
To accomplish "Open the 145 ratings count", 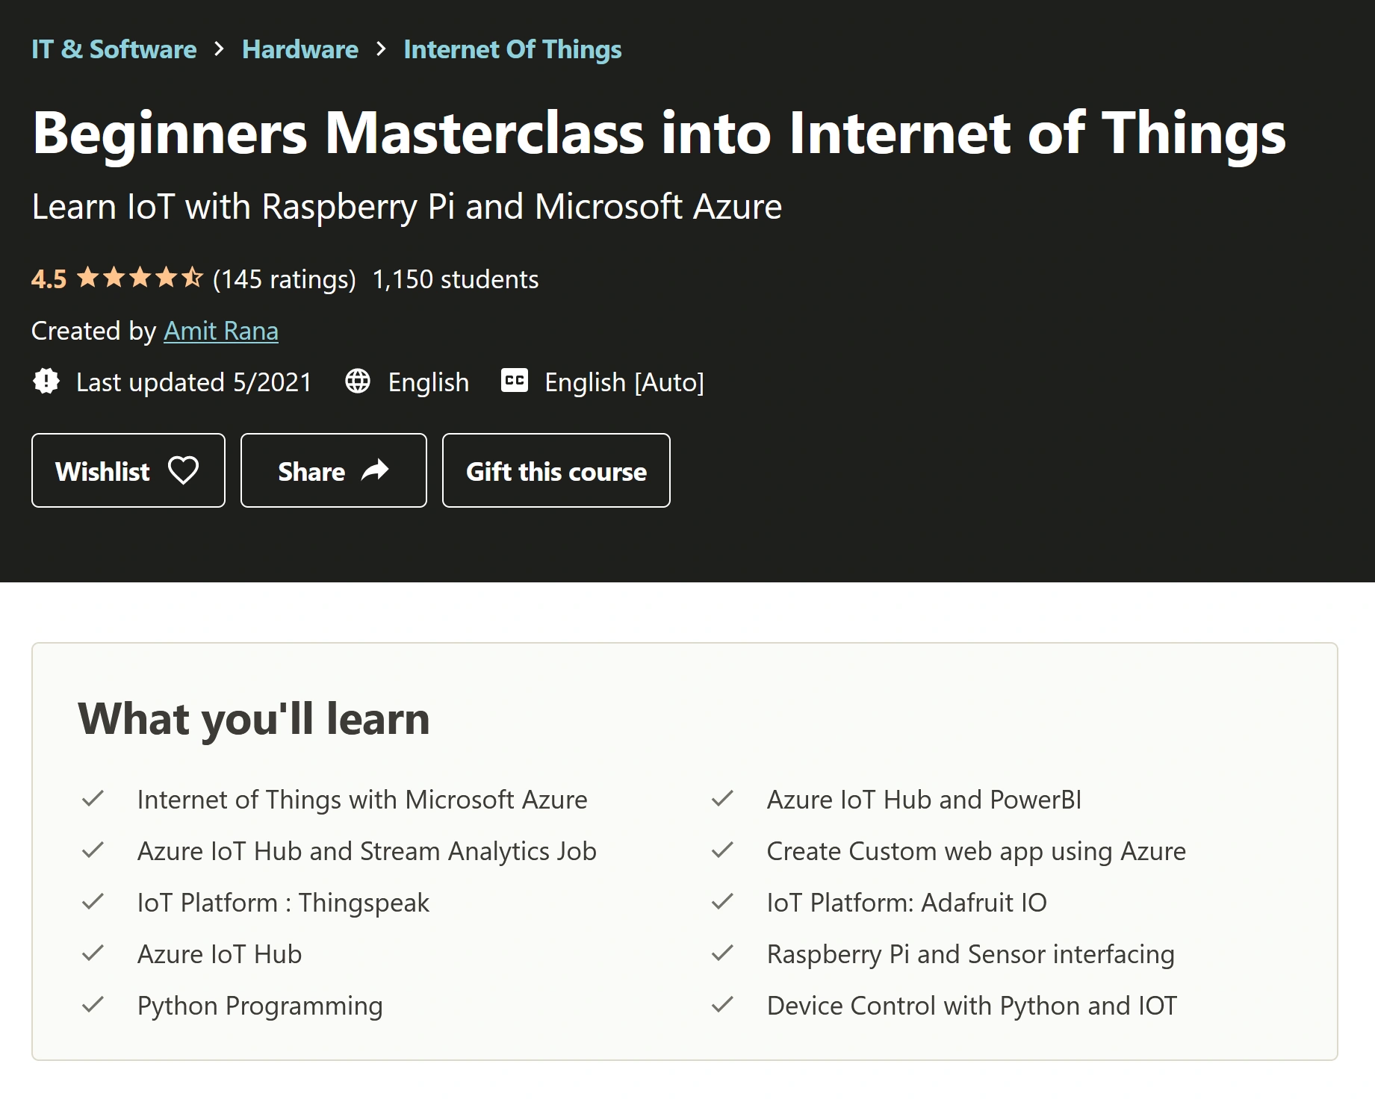I will click(285, 279).
